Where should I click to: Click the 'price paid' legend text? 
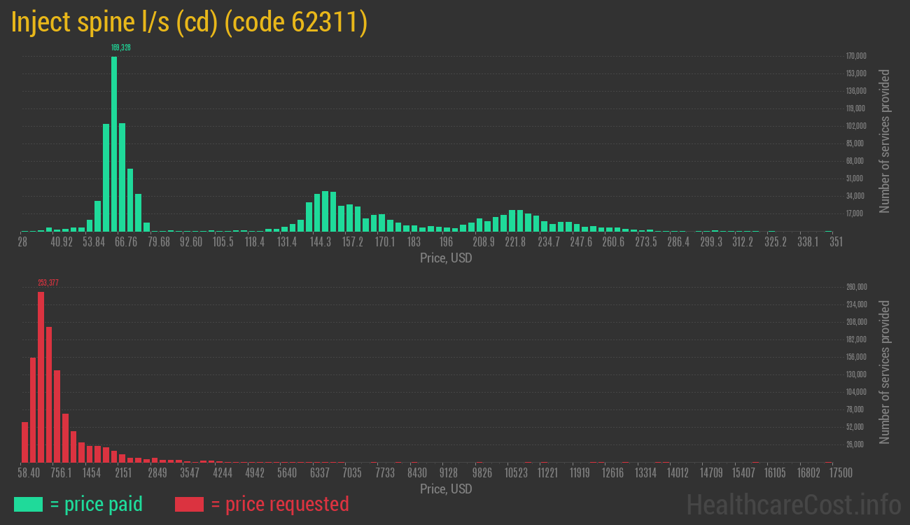coord(97,504)
